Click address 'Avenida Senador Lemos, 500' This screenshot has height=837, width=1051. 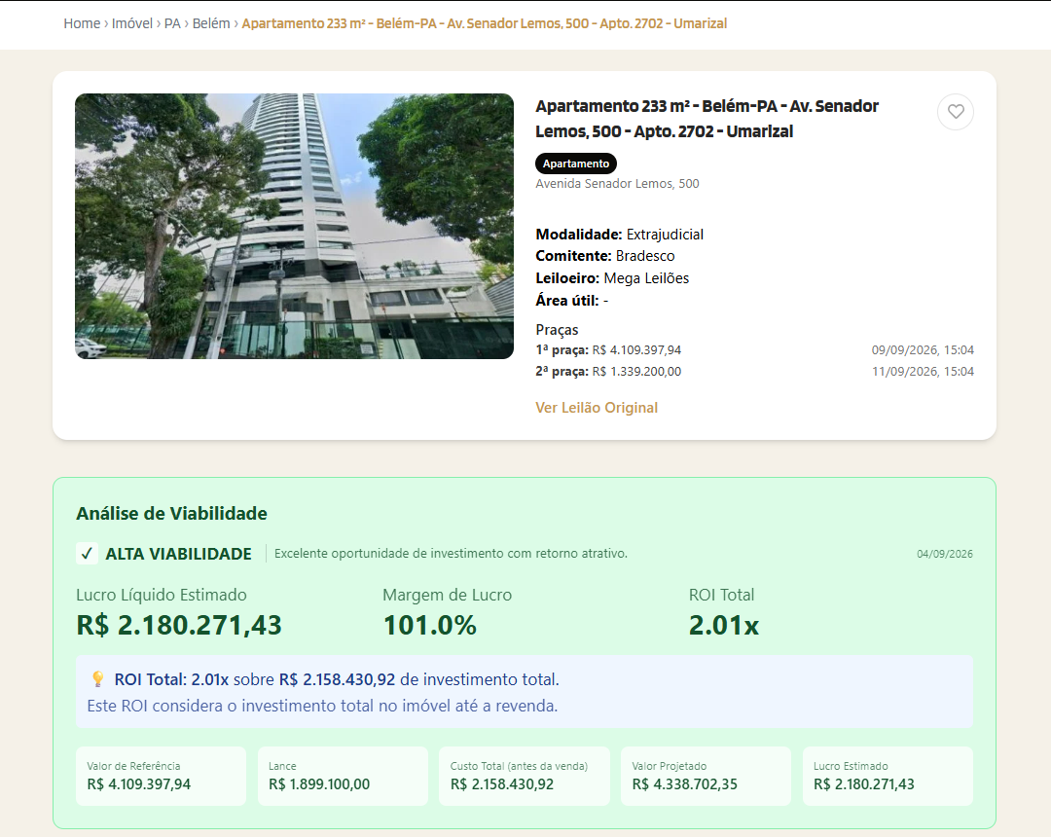click(x=617, y=184)
